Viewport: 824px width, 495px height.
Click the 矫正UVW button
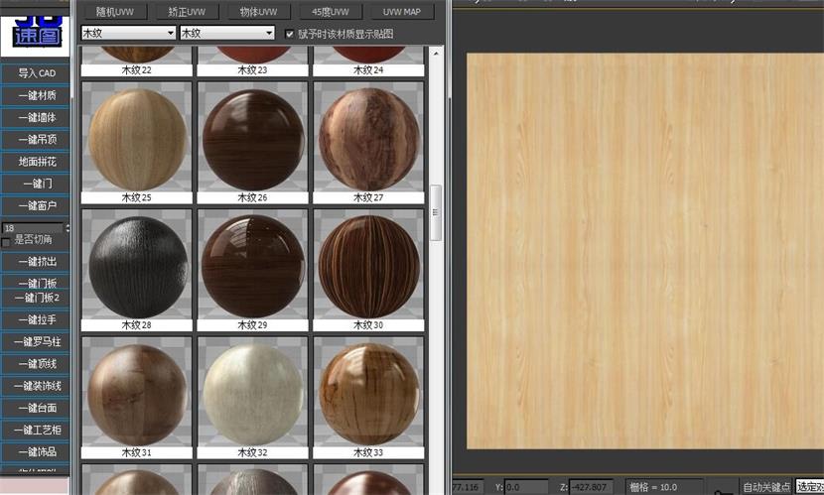(187, 12)
